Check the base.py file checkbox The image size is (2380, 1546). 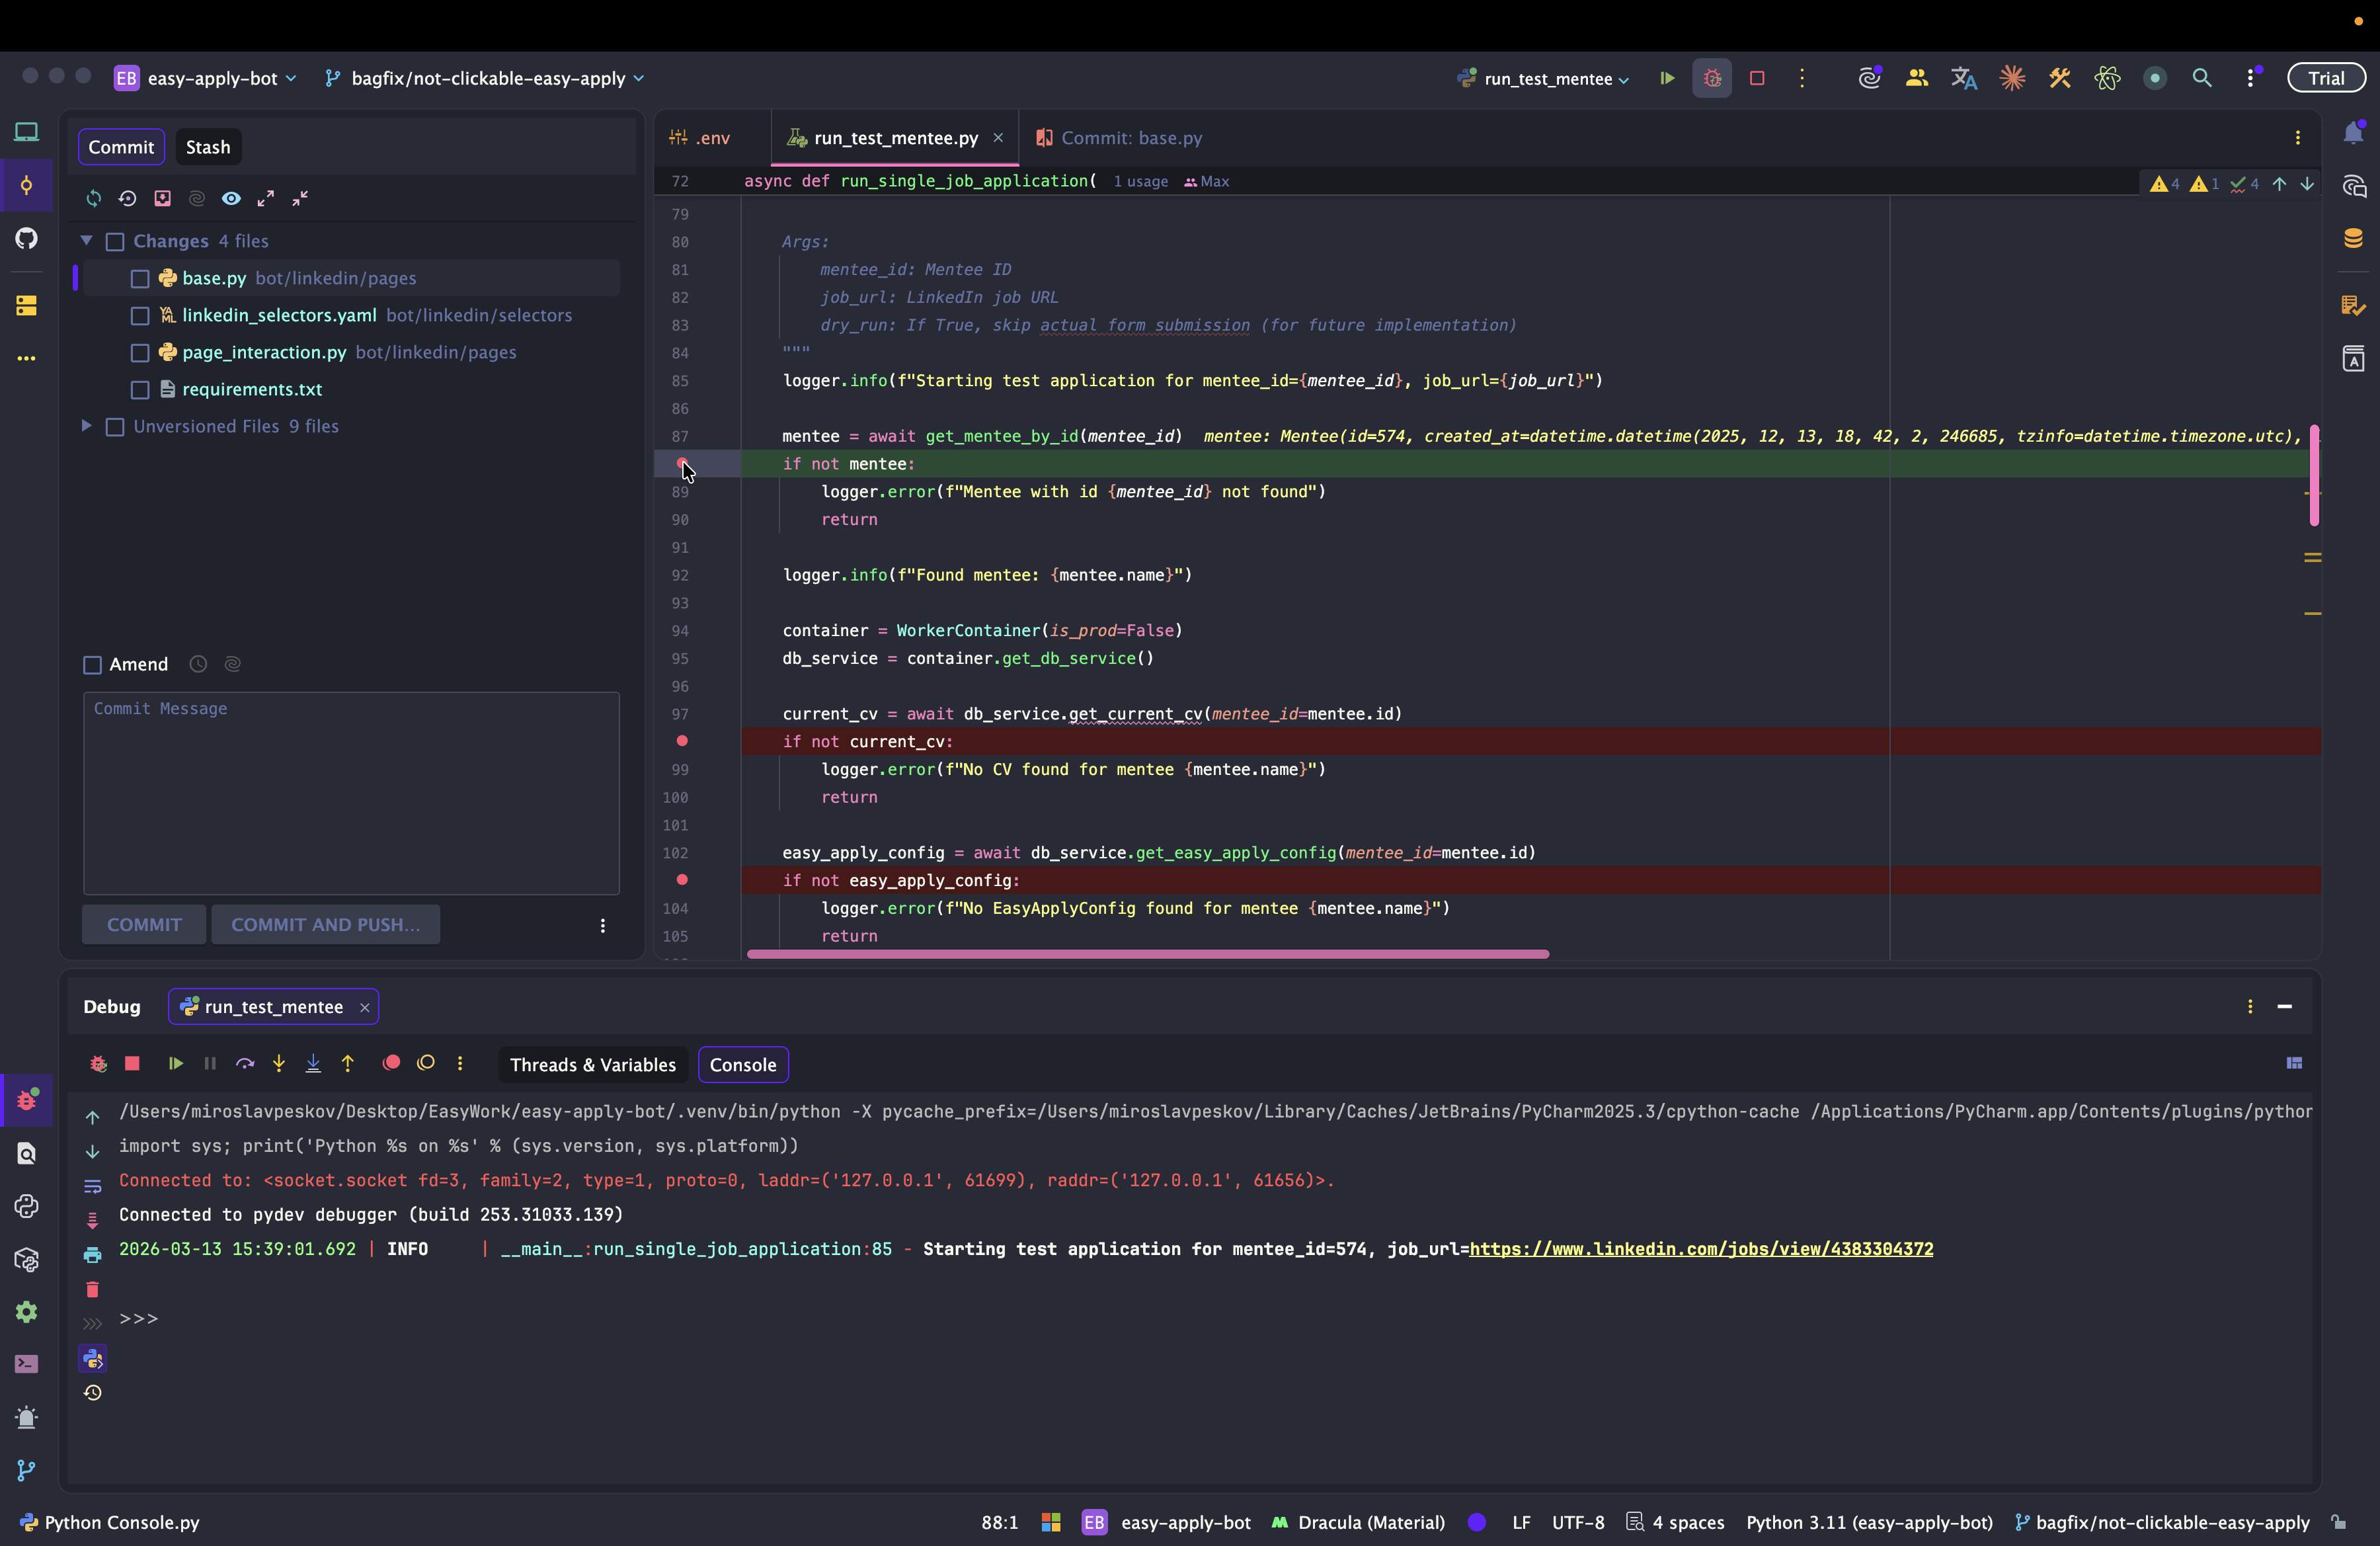click(140, 279)
